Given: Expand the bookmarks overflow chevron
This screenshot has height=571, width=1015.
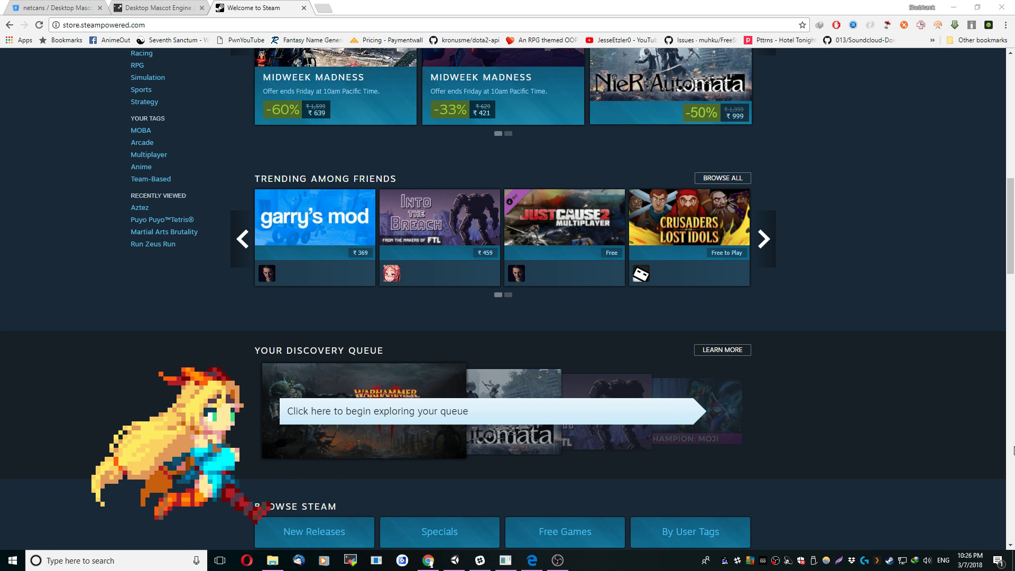Looking at the screenshot, I should [x=931, y=40].
